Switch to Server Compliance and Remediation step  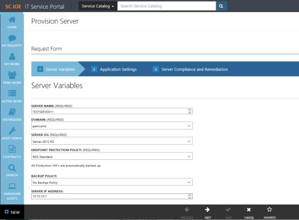coord(194,69)
